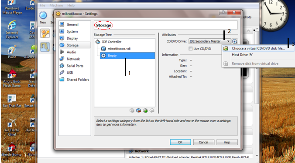The image size is (295, 163).
Task: Click the Help button in Settings dialog
Action: [x=227, y=142]
